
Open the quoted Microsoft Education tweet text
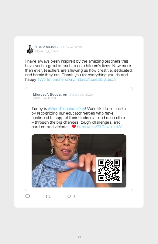79,118
